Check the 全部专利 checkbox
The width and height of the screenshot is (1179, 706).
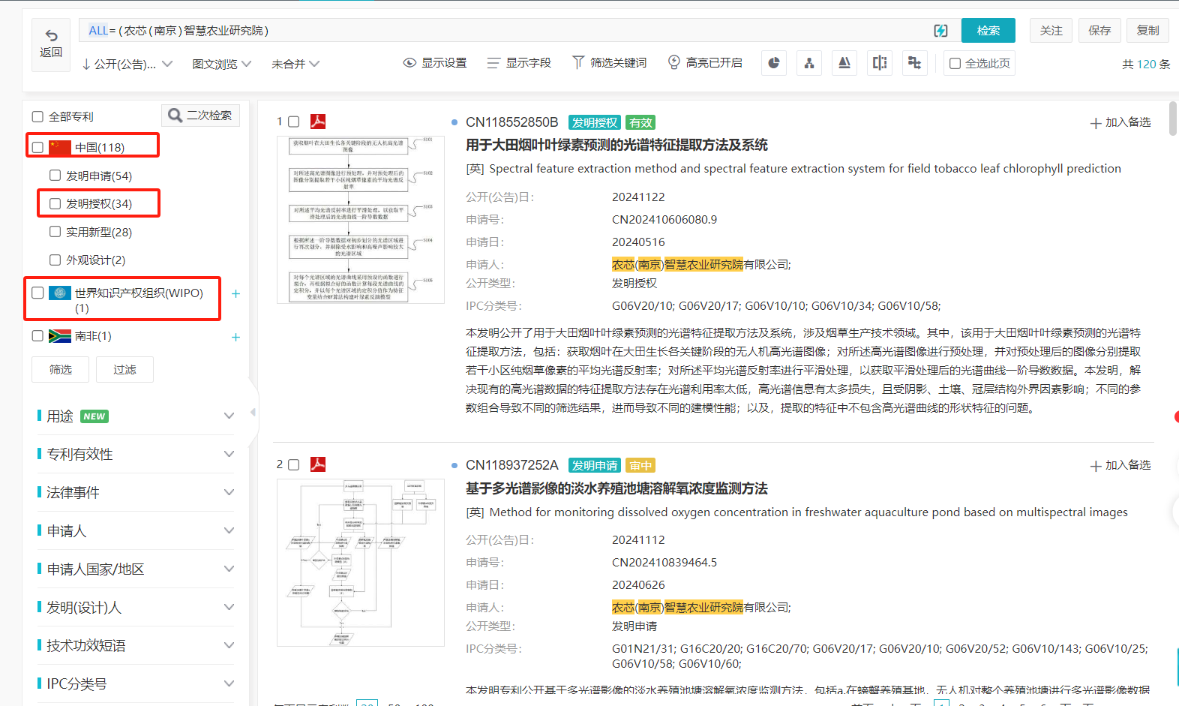coord(37,116)
